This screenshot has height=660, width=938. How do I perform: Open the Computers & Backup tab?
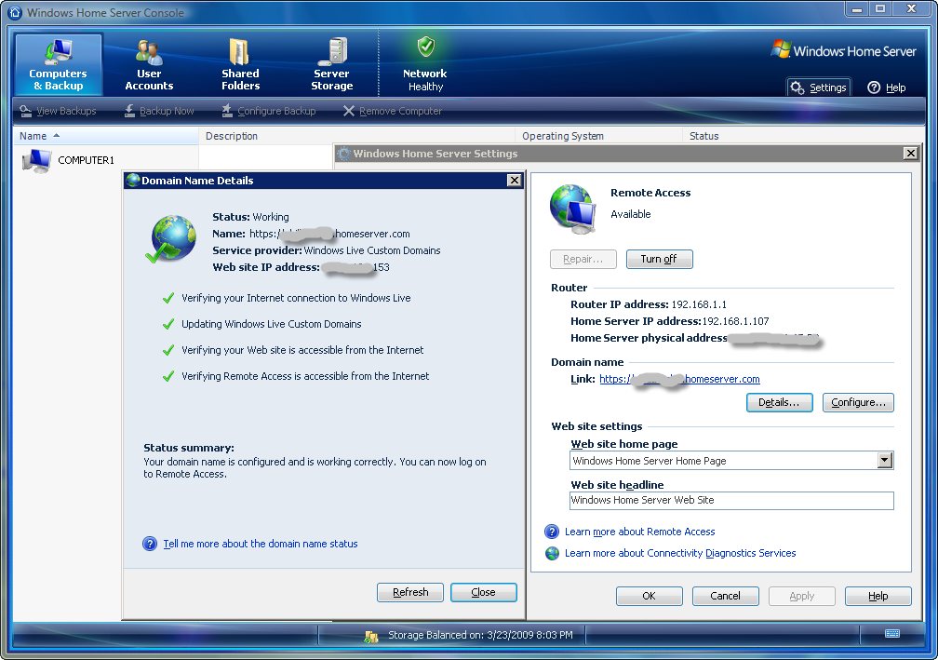[x=58, y=64]
